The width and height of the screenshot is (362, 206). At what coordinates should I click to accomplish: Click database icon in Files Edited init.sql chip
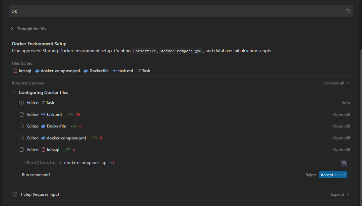[15, 71]
